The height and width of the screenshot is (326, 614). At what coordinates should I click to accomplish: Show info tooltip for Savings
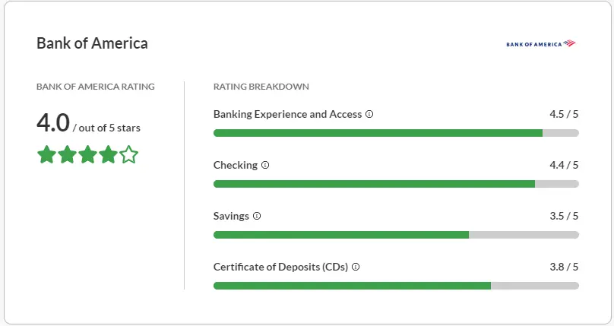tap(257, 216)
